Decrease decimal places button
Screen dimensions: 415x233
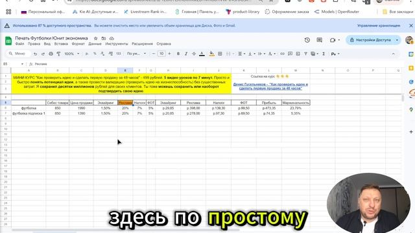(x=102, y=54)
